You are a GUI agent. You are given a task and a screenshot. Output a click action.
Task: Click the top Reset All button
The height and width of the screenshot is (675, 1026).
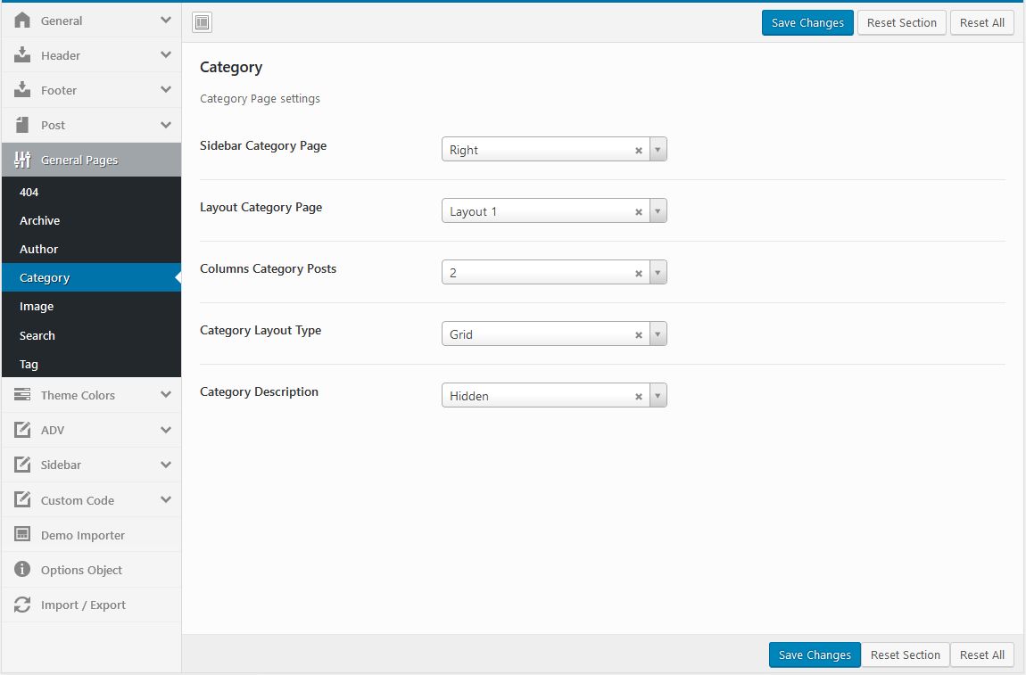tap(982, 23)
